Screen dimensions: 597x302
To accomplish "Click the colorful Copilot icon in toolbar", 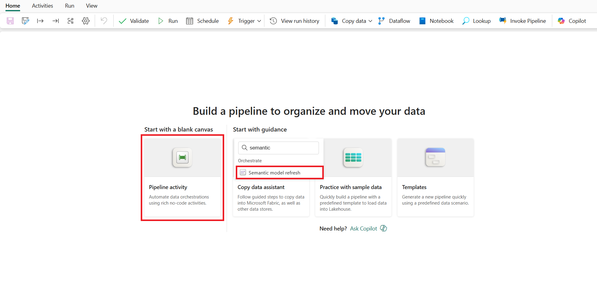I will pos(561,21).
